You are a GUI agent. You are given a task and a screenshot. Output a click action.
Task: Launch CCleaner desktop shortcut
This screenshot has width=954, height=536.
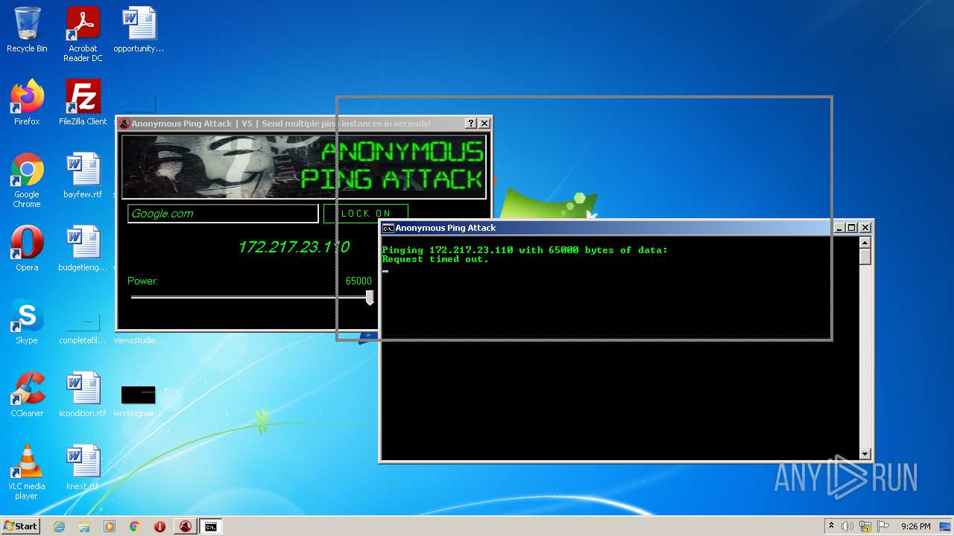pyautogui.click(x=27, y=395)
